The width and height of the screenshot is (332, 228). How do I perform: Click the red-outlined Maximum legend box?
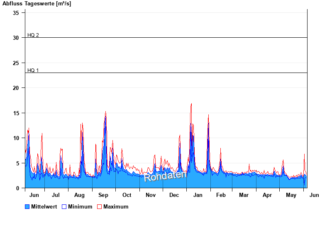coord(99,207)
